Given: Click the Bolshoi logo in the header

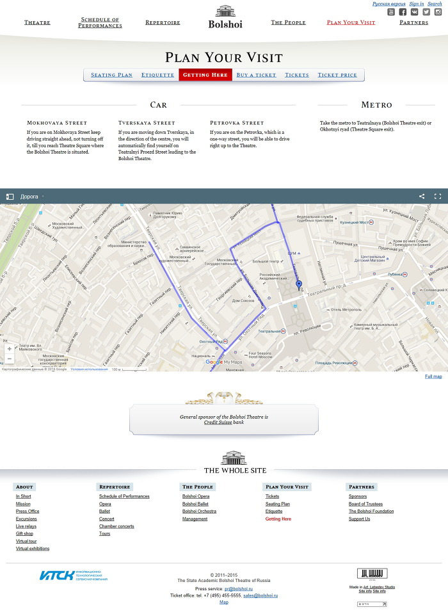Looking at the screenshot, I should click(225, 17).
